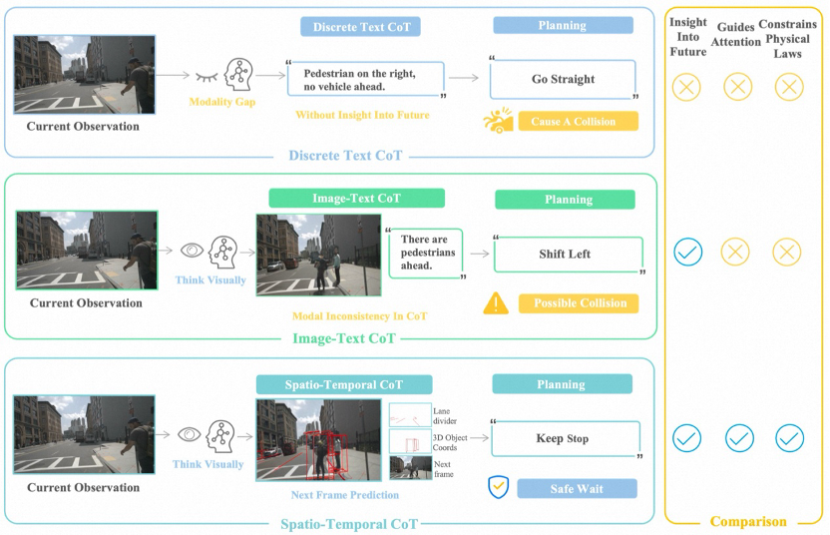This screenshot has height=535, width=830.
Task: Click 'Without Insight Into Future' text
Action: point(362,115)
